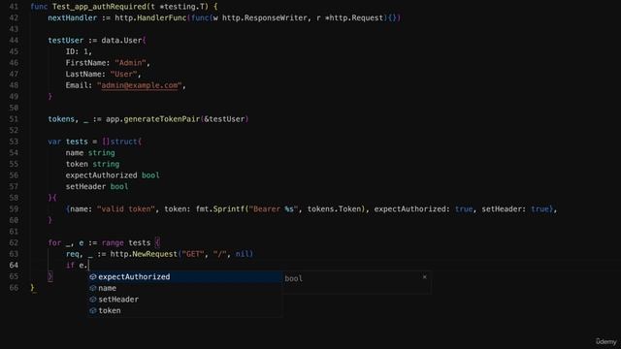Place cursor after 'if e.' on line 64
This screenshot has width=621, height=349.
pyautogui.click(x=88, y=265)
